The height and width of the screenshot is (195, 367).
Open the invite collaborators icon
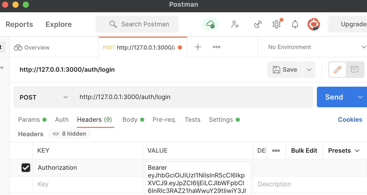235,24
